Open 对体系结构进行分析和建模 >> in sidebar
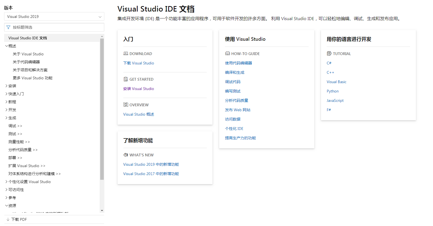The height and width of the screenshot is (226, 433). pyautogui.click(x=34, y=174)
